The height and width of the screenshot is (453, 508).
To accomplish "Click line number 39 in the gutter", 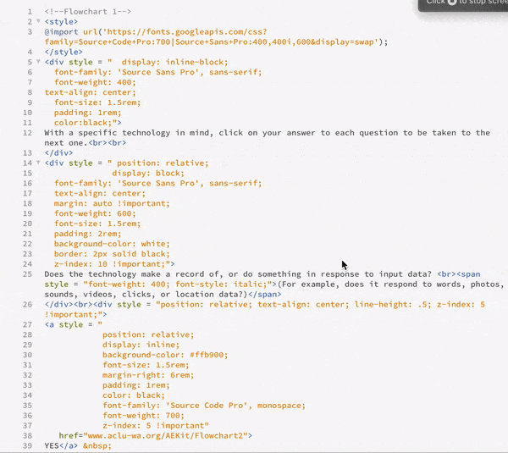I will 28,445.
